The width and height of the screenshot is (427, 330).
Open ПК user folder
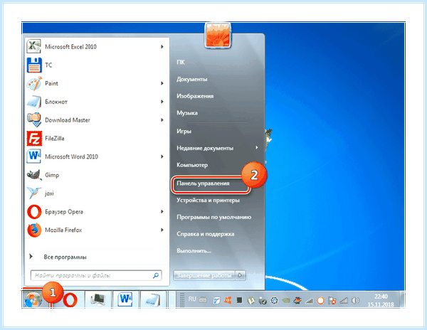[x=181, y=63]
